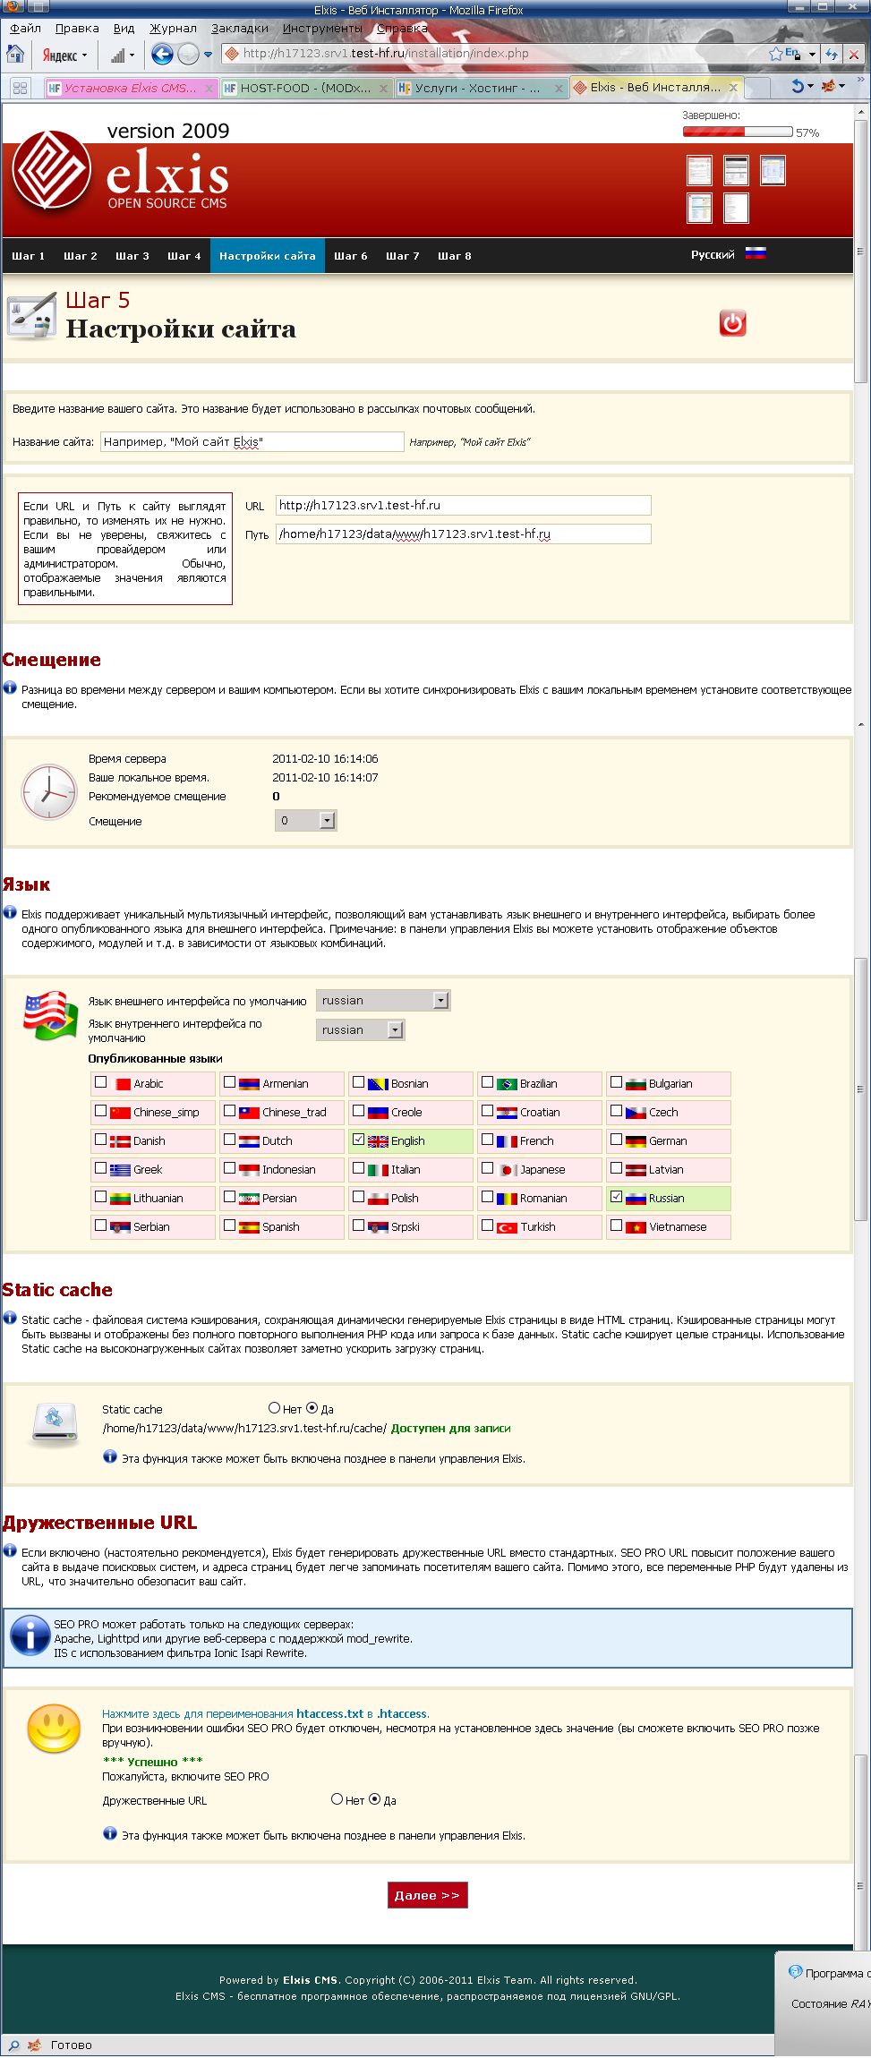The width and height of the screenshot is (871, 2058).
Task: Click the browser address bar
Action: coord(501,54)
